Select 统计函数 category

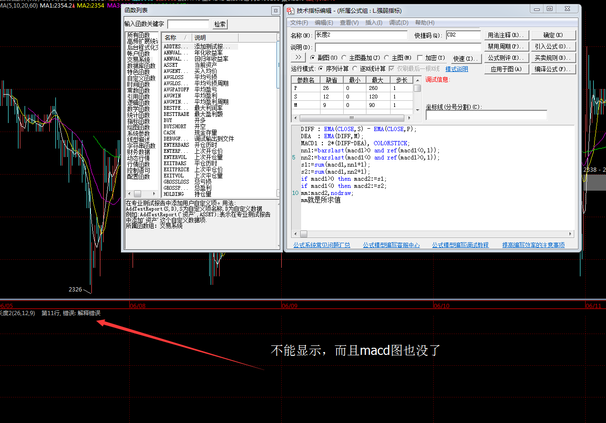point(138,115)
